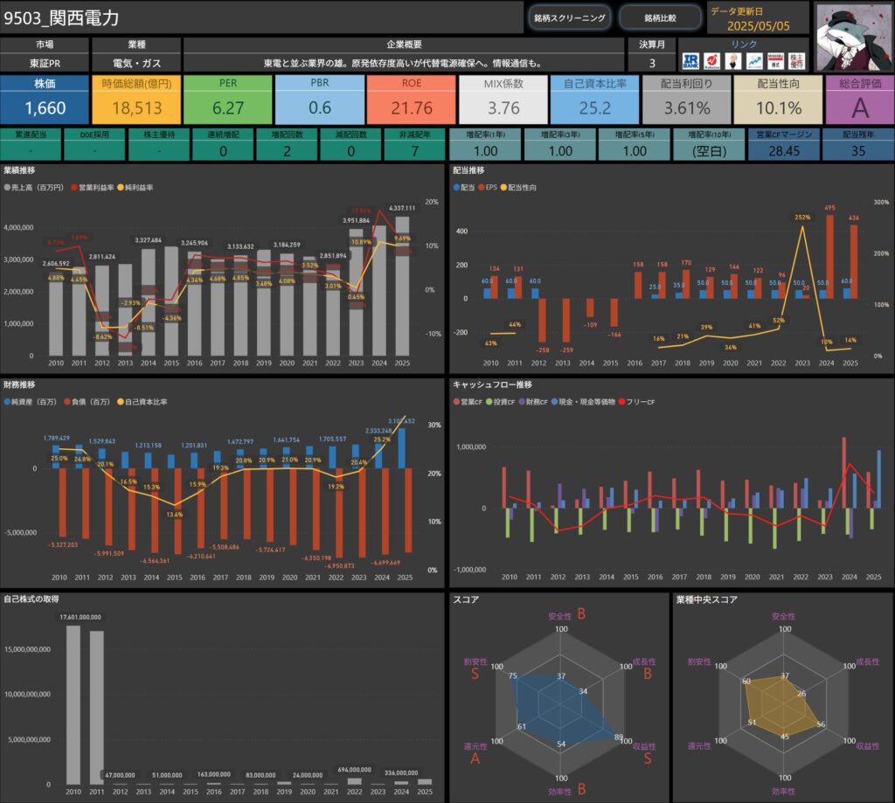Click the EPS legend marker

coord(482,187)
